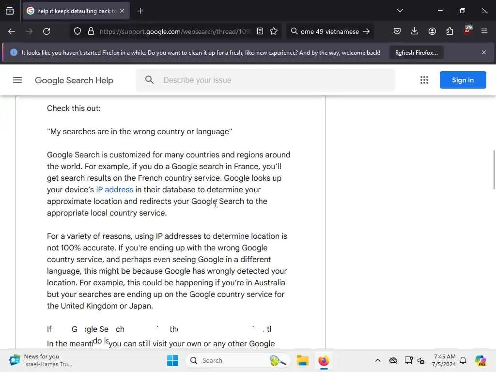Save page to Pocket
This screenshot has width=496, height=372.
point(397,31)
